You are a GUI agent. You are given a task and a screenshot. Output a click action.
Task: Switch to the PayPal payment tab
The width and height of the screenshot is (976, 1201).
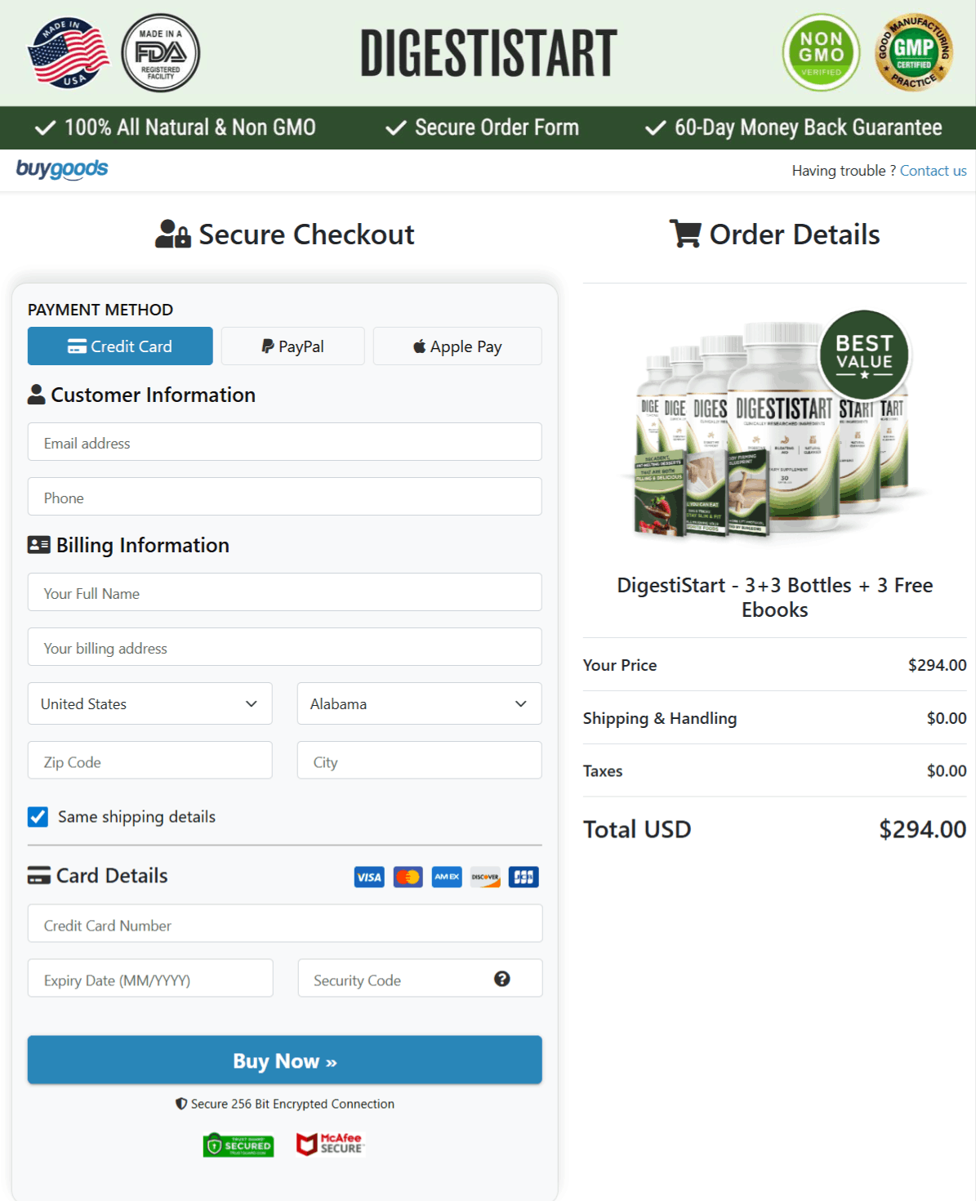(292, 346)
